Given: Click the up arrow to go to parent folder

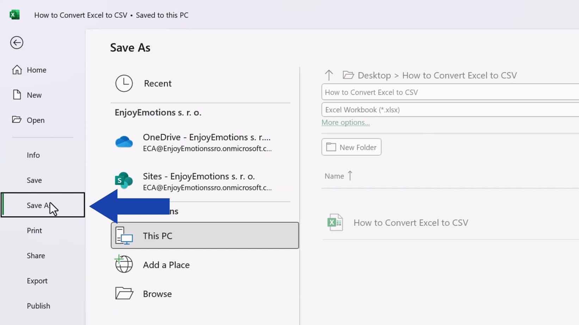Looking at the screenshot, I should (x=328, y=75).
